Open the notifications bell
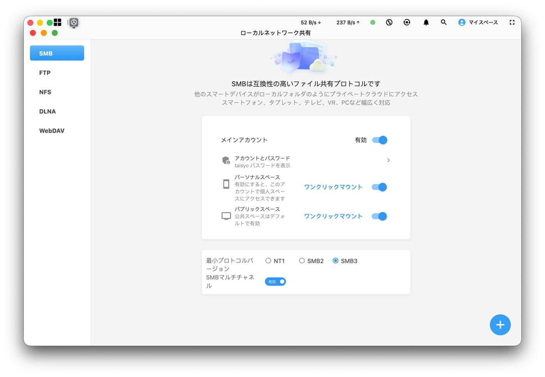 pos(426,22)
